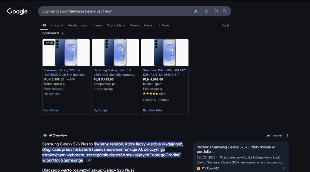Click the Media Expert seller name
This screenshot has width=310, height=172.
tap(152, 84)
